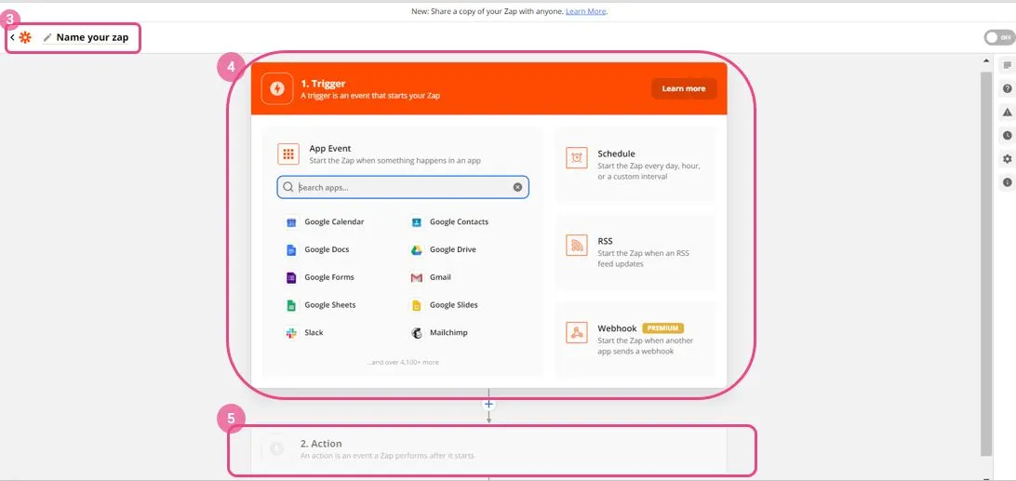The width and height of the screenshot is (1016, 481).
Task: Select the Google Docs icon
Action: coord(291,250)
